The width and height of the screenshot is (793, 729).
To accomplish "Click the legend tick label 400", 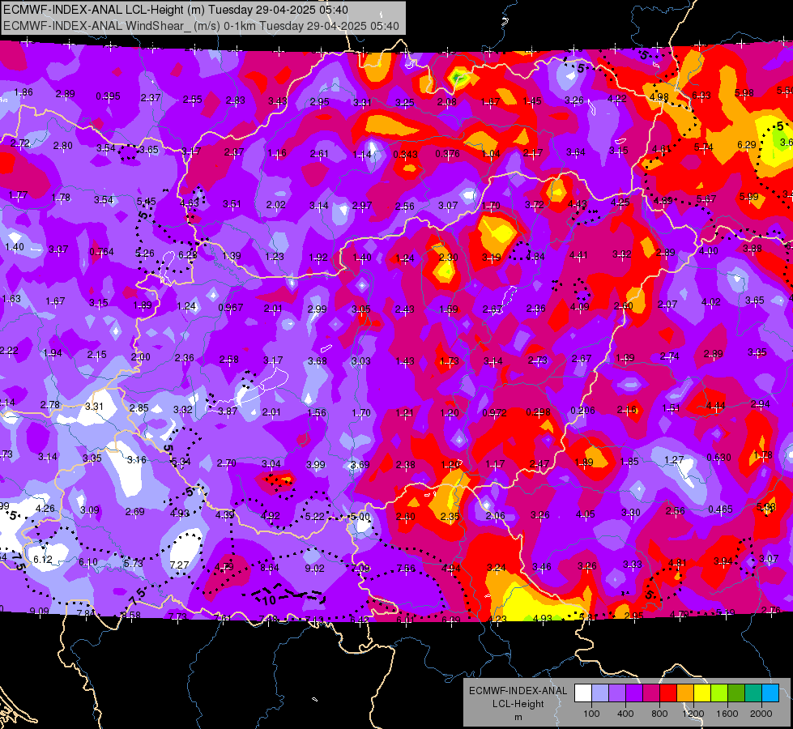I will click(625, 714).
